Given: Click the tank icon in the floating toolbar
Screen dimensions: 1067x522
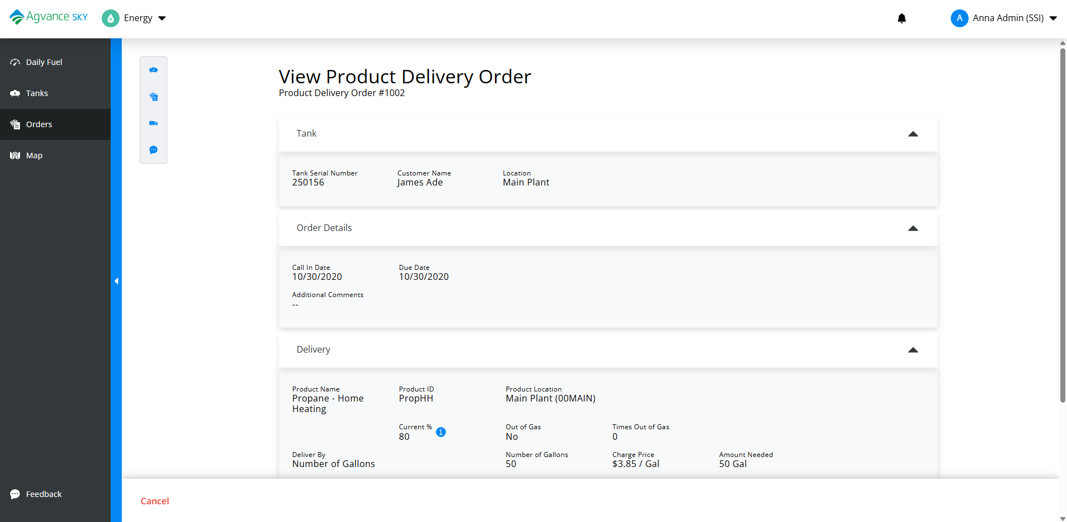Looking at the screenshot, I should click(x=153, y=70).
